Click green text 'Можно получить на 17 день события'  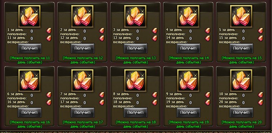pyautogui.click(x=83, y=124)
